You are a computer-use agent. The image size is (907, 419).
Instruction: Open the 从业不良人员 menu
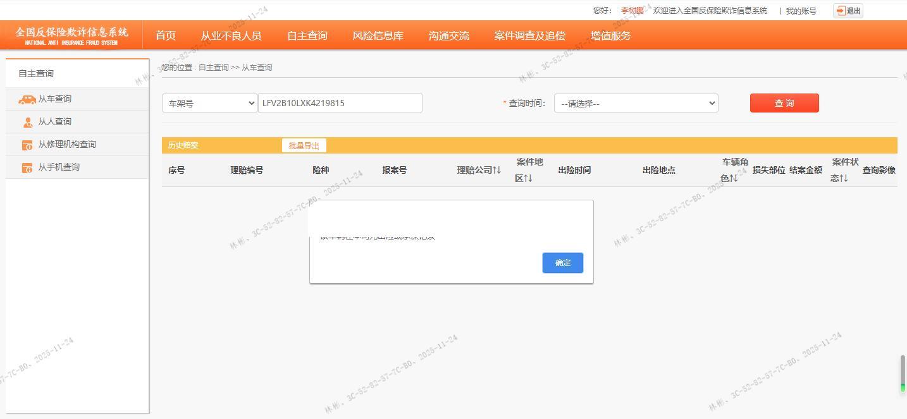(231, 36)
